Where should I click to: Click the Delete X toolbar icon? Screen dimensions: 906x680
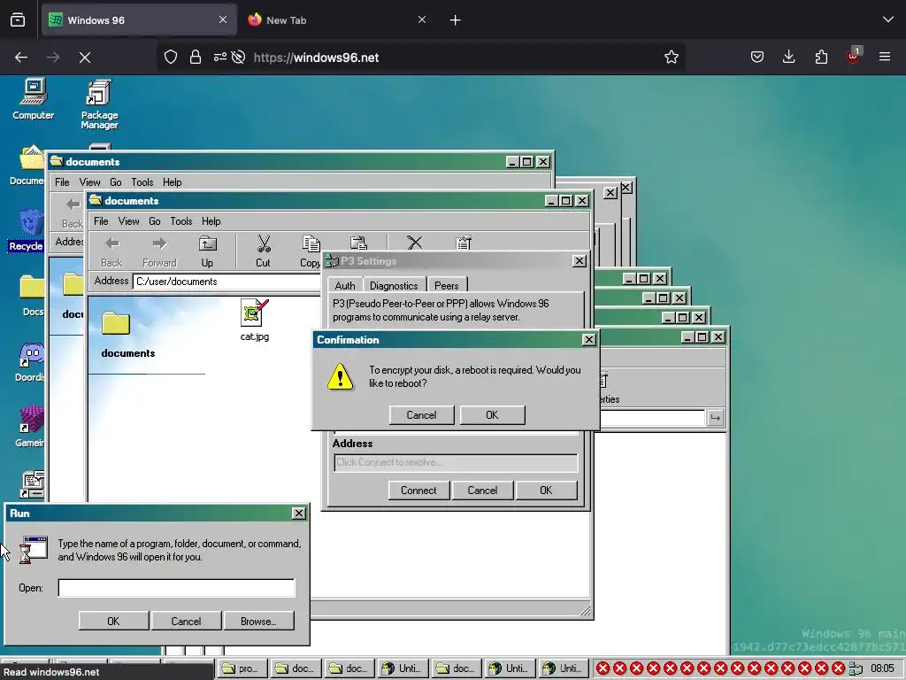[x=414, y=243]
